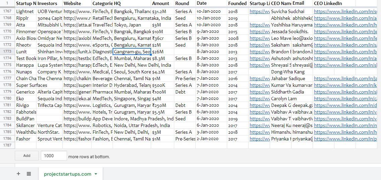The height and width of the screenshot is (180, 381).
Task: Select the Email header cell
Action: tap(302, 3)
